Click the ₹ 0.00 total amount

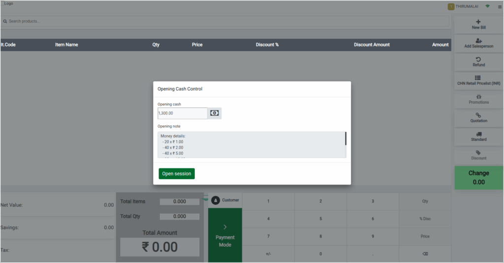(160, 247)
